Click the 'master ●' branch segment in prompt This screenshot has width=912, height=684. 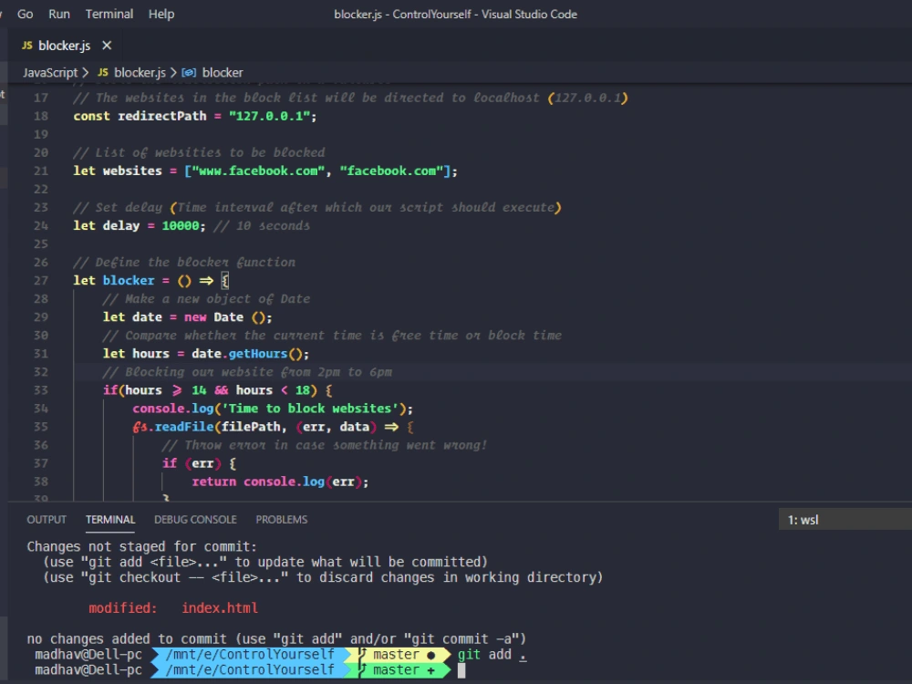[400, 654]
